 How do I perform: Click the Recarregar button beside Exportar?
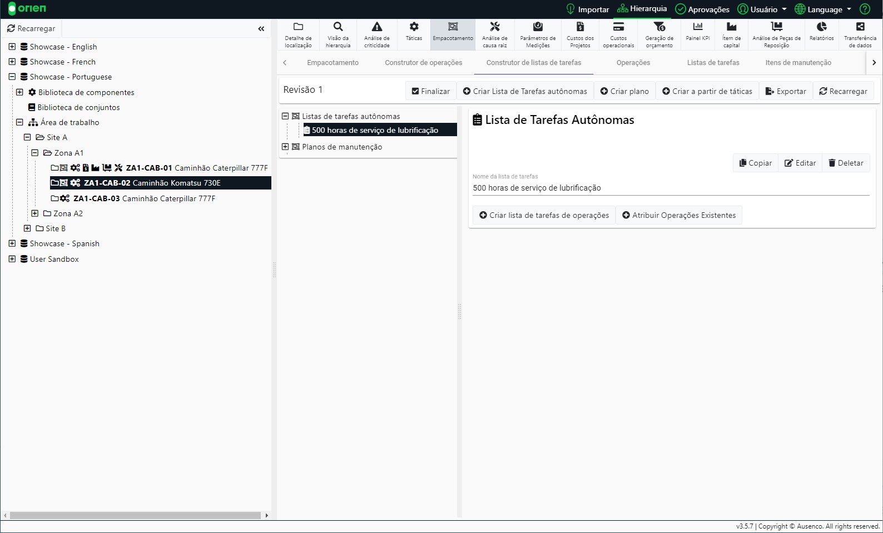click(x=843, y=91)
